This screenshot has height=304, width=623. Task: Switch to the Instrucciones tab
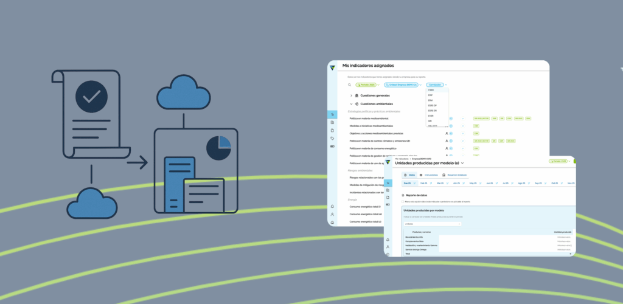pos(428,175)
